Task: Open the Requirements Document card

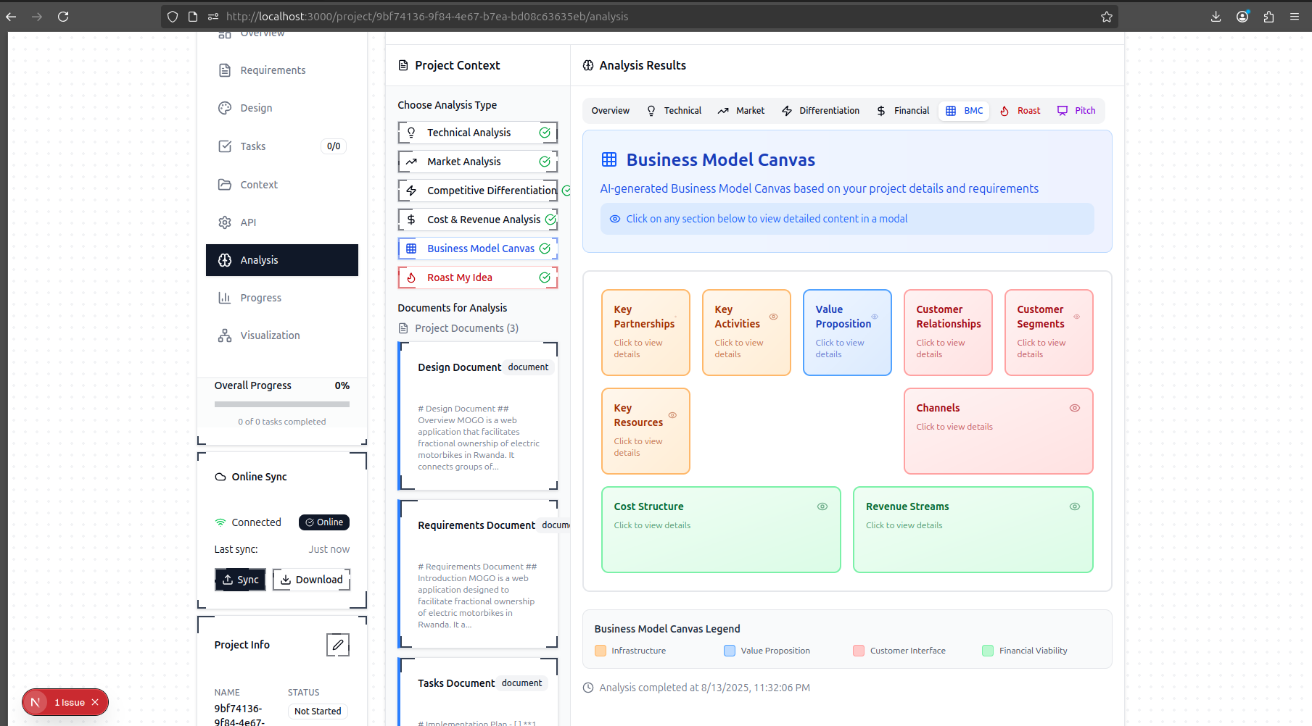Action: coord(478,574)
